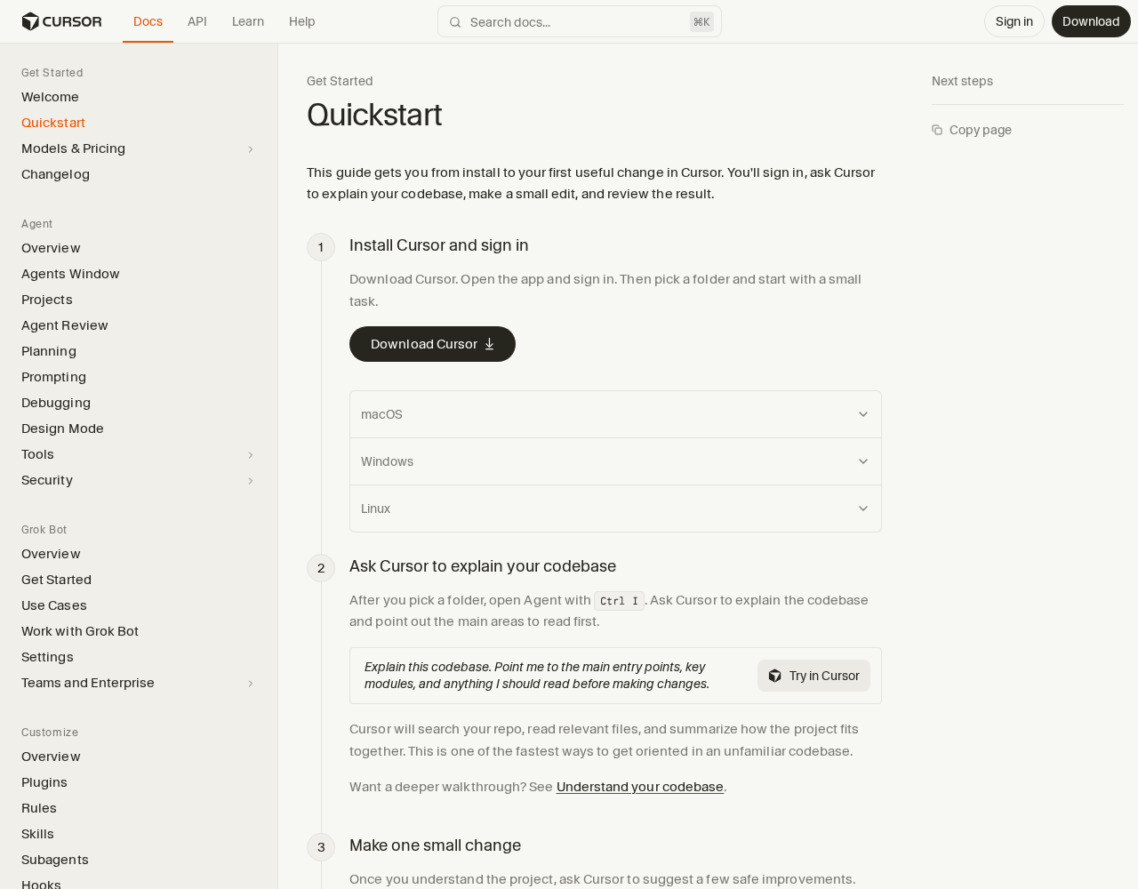The height and width of the screenshot is (889, 1138).
Task: Open Work with Grok Bot item
Action: click(x=80, y=631)
